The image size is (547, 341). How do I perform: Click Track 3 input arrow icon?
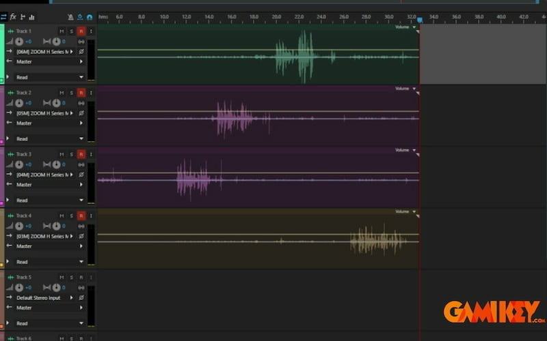[10, 175]
